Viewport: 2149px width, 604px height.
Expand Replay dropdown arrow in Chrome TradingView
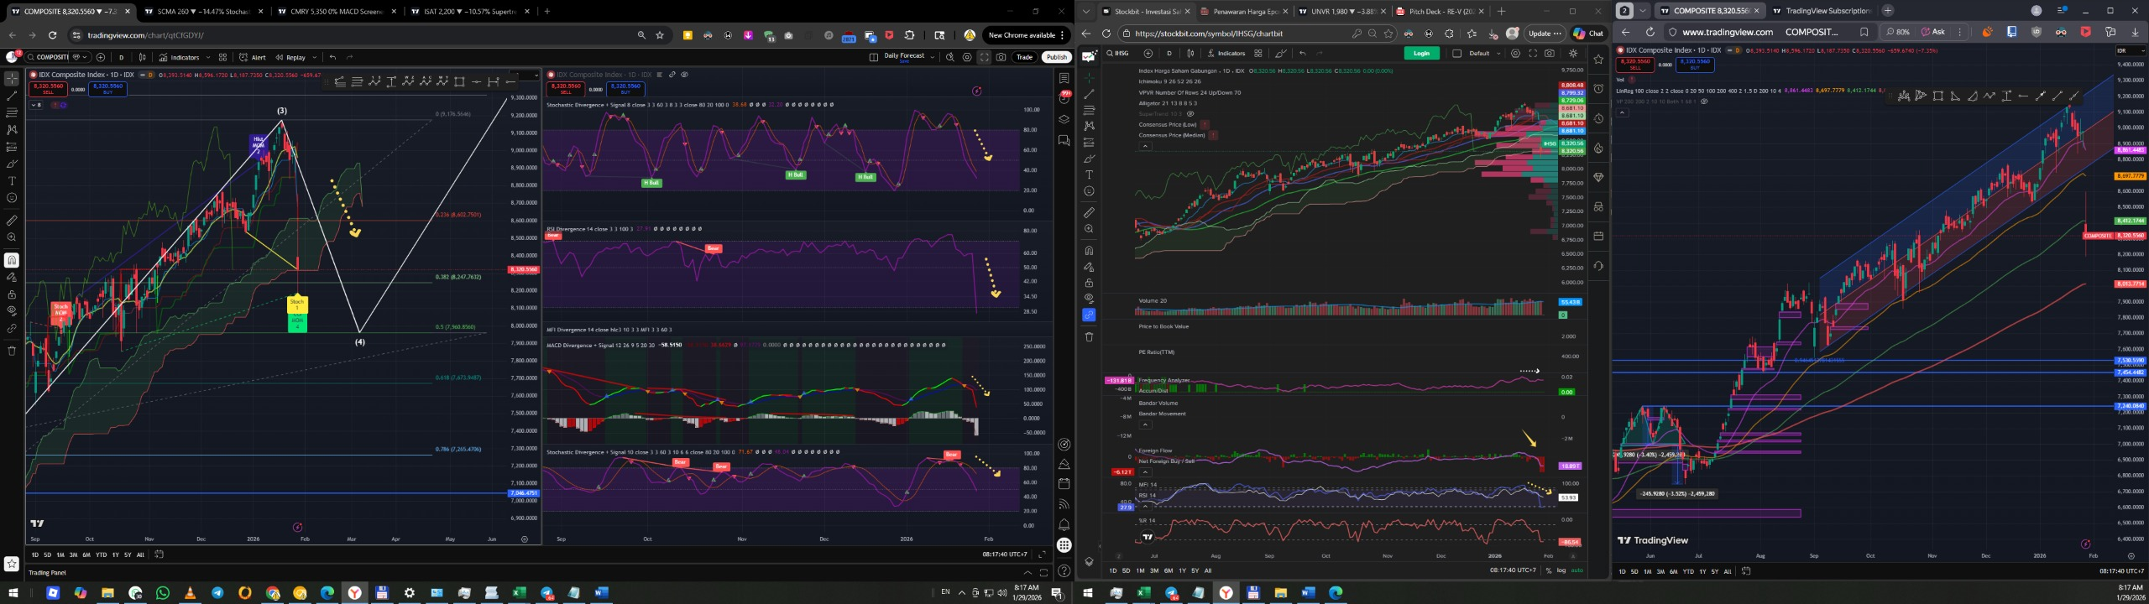click(x=314, y=57)
